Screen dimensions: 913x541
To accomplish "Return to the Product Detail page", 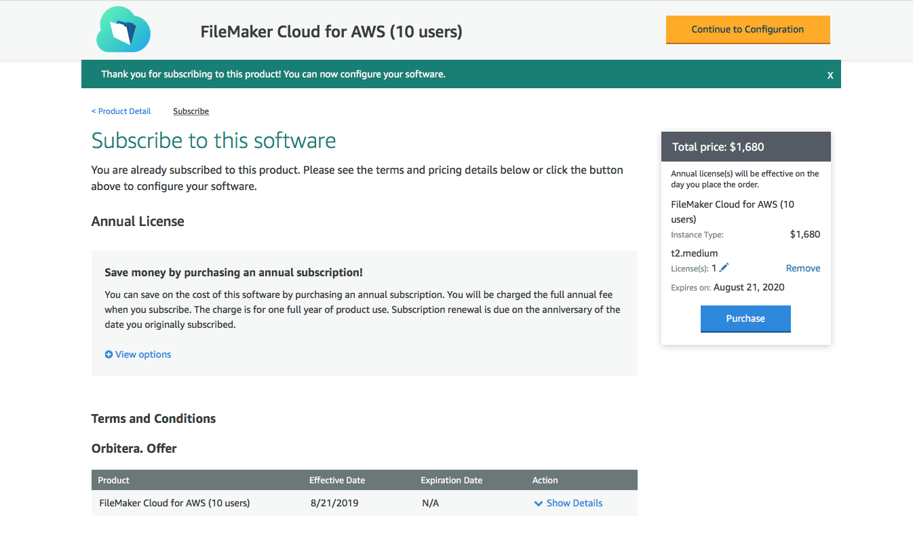I will [x=121, y=111].
